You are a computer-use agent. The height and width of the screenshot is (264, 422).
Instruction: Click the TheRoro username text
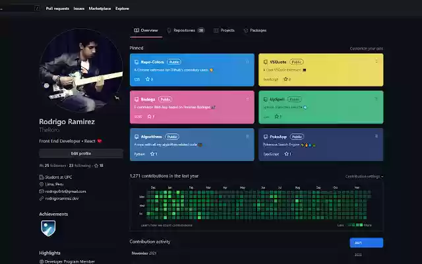pyautogui.click(x=49, y=130)
